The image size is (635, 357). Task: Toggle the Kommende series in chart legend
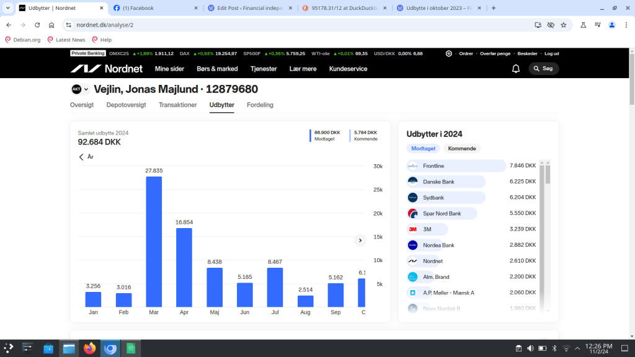coord(365,135)
